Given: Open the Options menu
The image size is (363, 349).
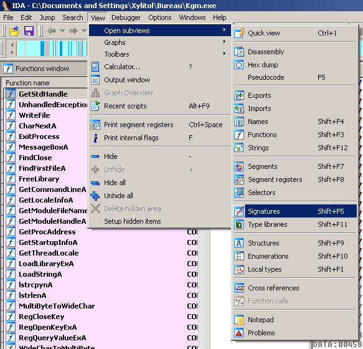Looking at the screenshot, I should [160, 17].
